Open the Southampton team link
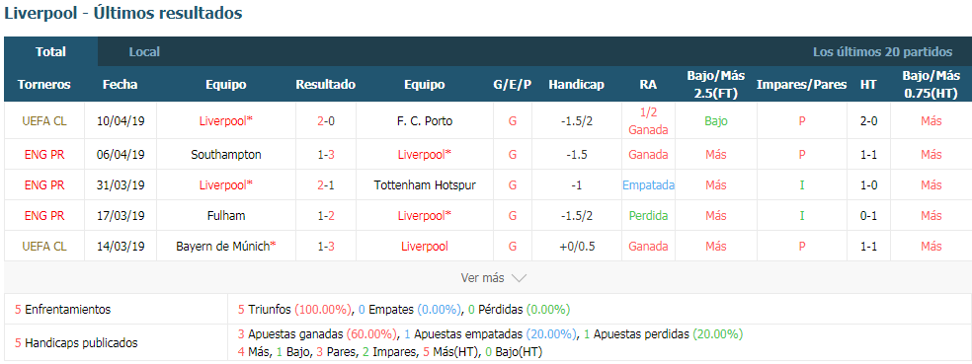 click(x=226, y=154)
